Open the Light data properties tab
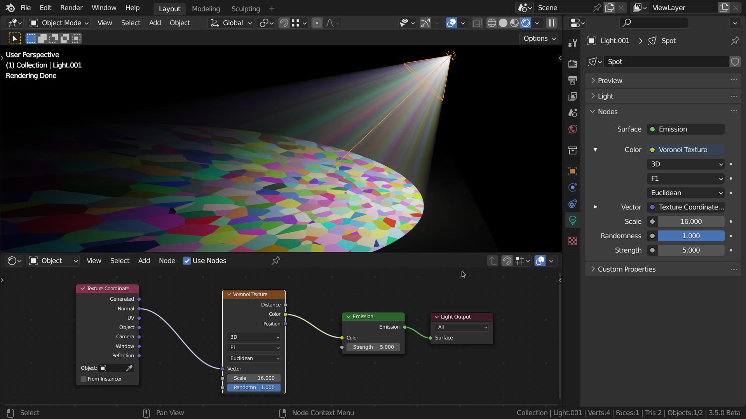 pyautogui.click(x=572, y=220)
